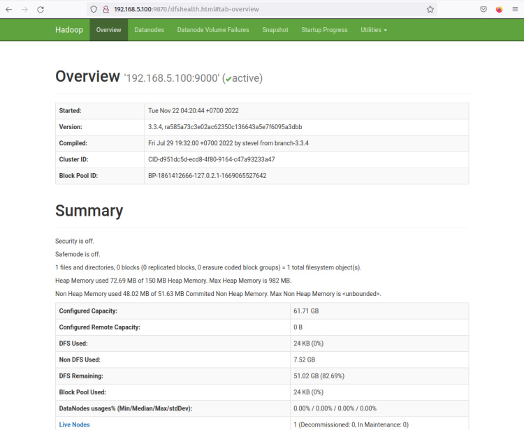Click the insecure connection padlock icon
This screenshot has width=524, height=430.
(x=105, y=10)
